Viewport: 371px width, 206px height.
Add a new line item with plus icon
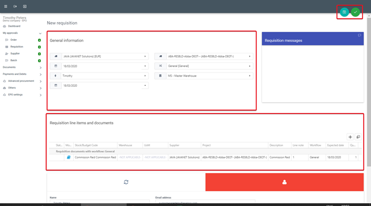pyautogui.click(x=350, y=137)
